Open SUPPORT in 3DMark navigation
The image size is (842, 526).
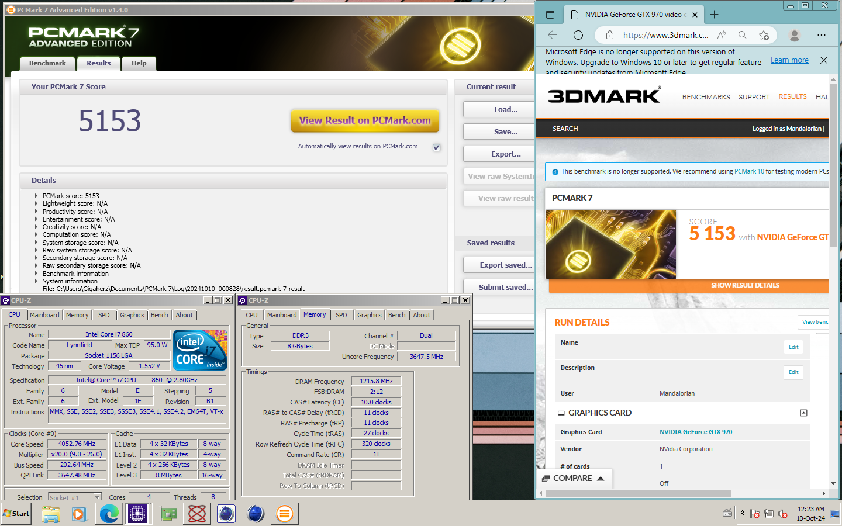[754, 97]
